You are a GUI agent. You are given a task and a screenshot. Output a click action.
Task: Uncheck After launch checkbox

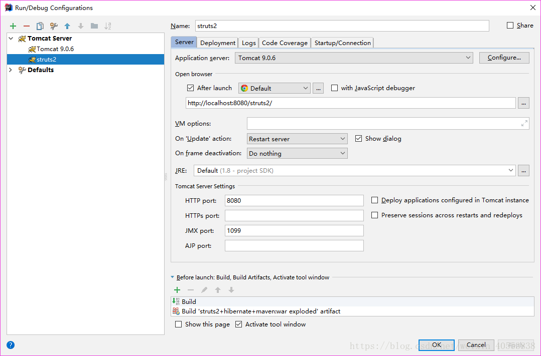point(191,88)
